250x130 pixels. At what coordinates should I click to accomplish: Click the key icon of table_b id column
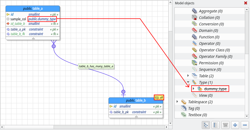111,106
